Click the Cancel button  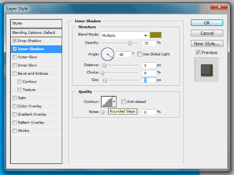(x=207, y=33)
